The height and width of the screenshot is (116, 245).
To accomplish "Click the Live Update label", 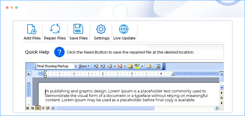I will [x=124, y=38].
